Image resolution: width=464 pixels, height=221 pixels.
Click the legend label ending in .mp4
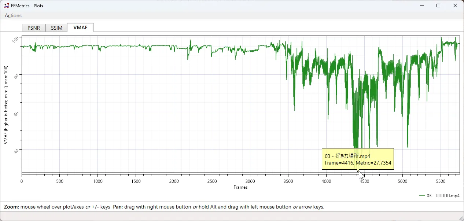(443, 195)
